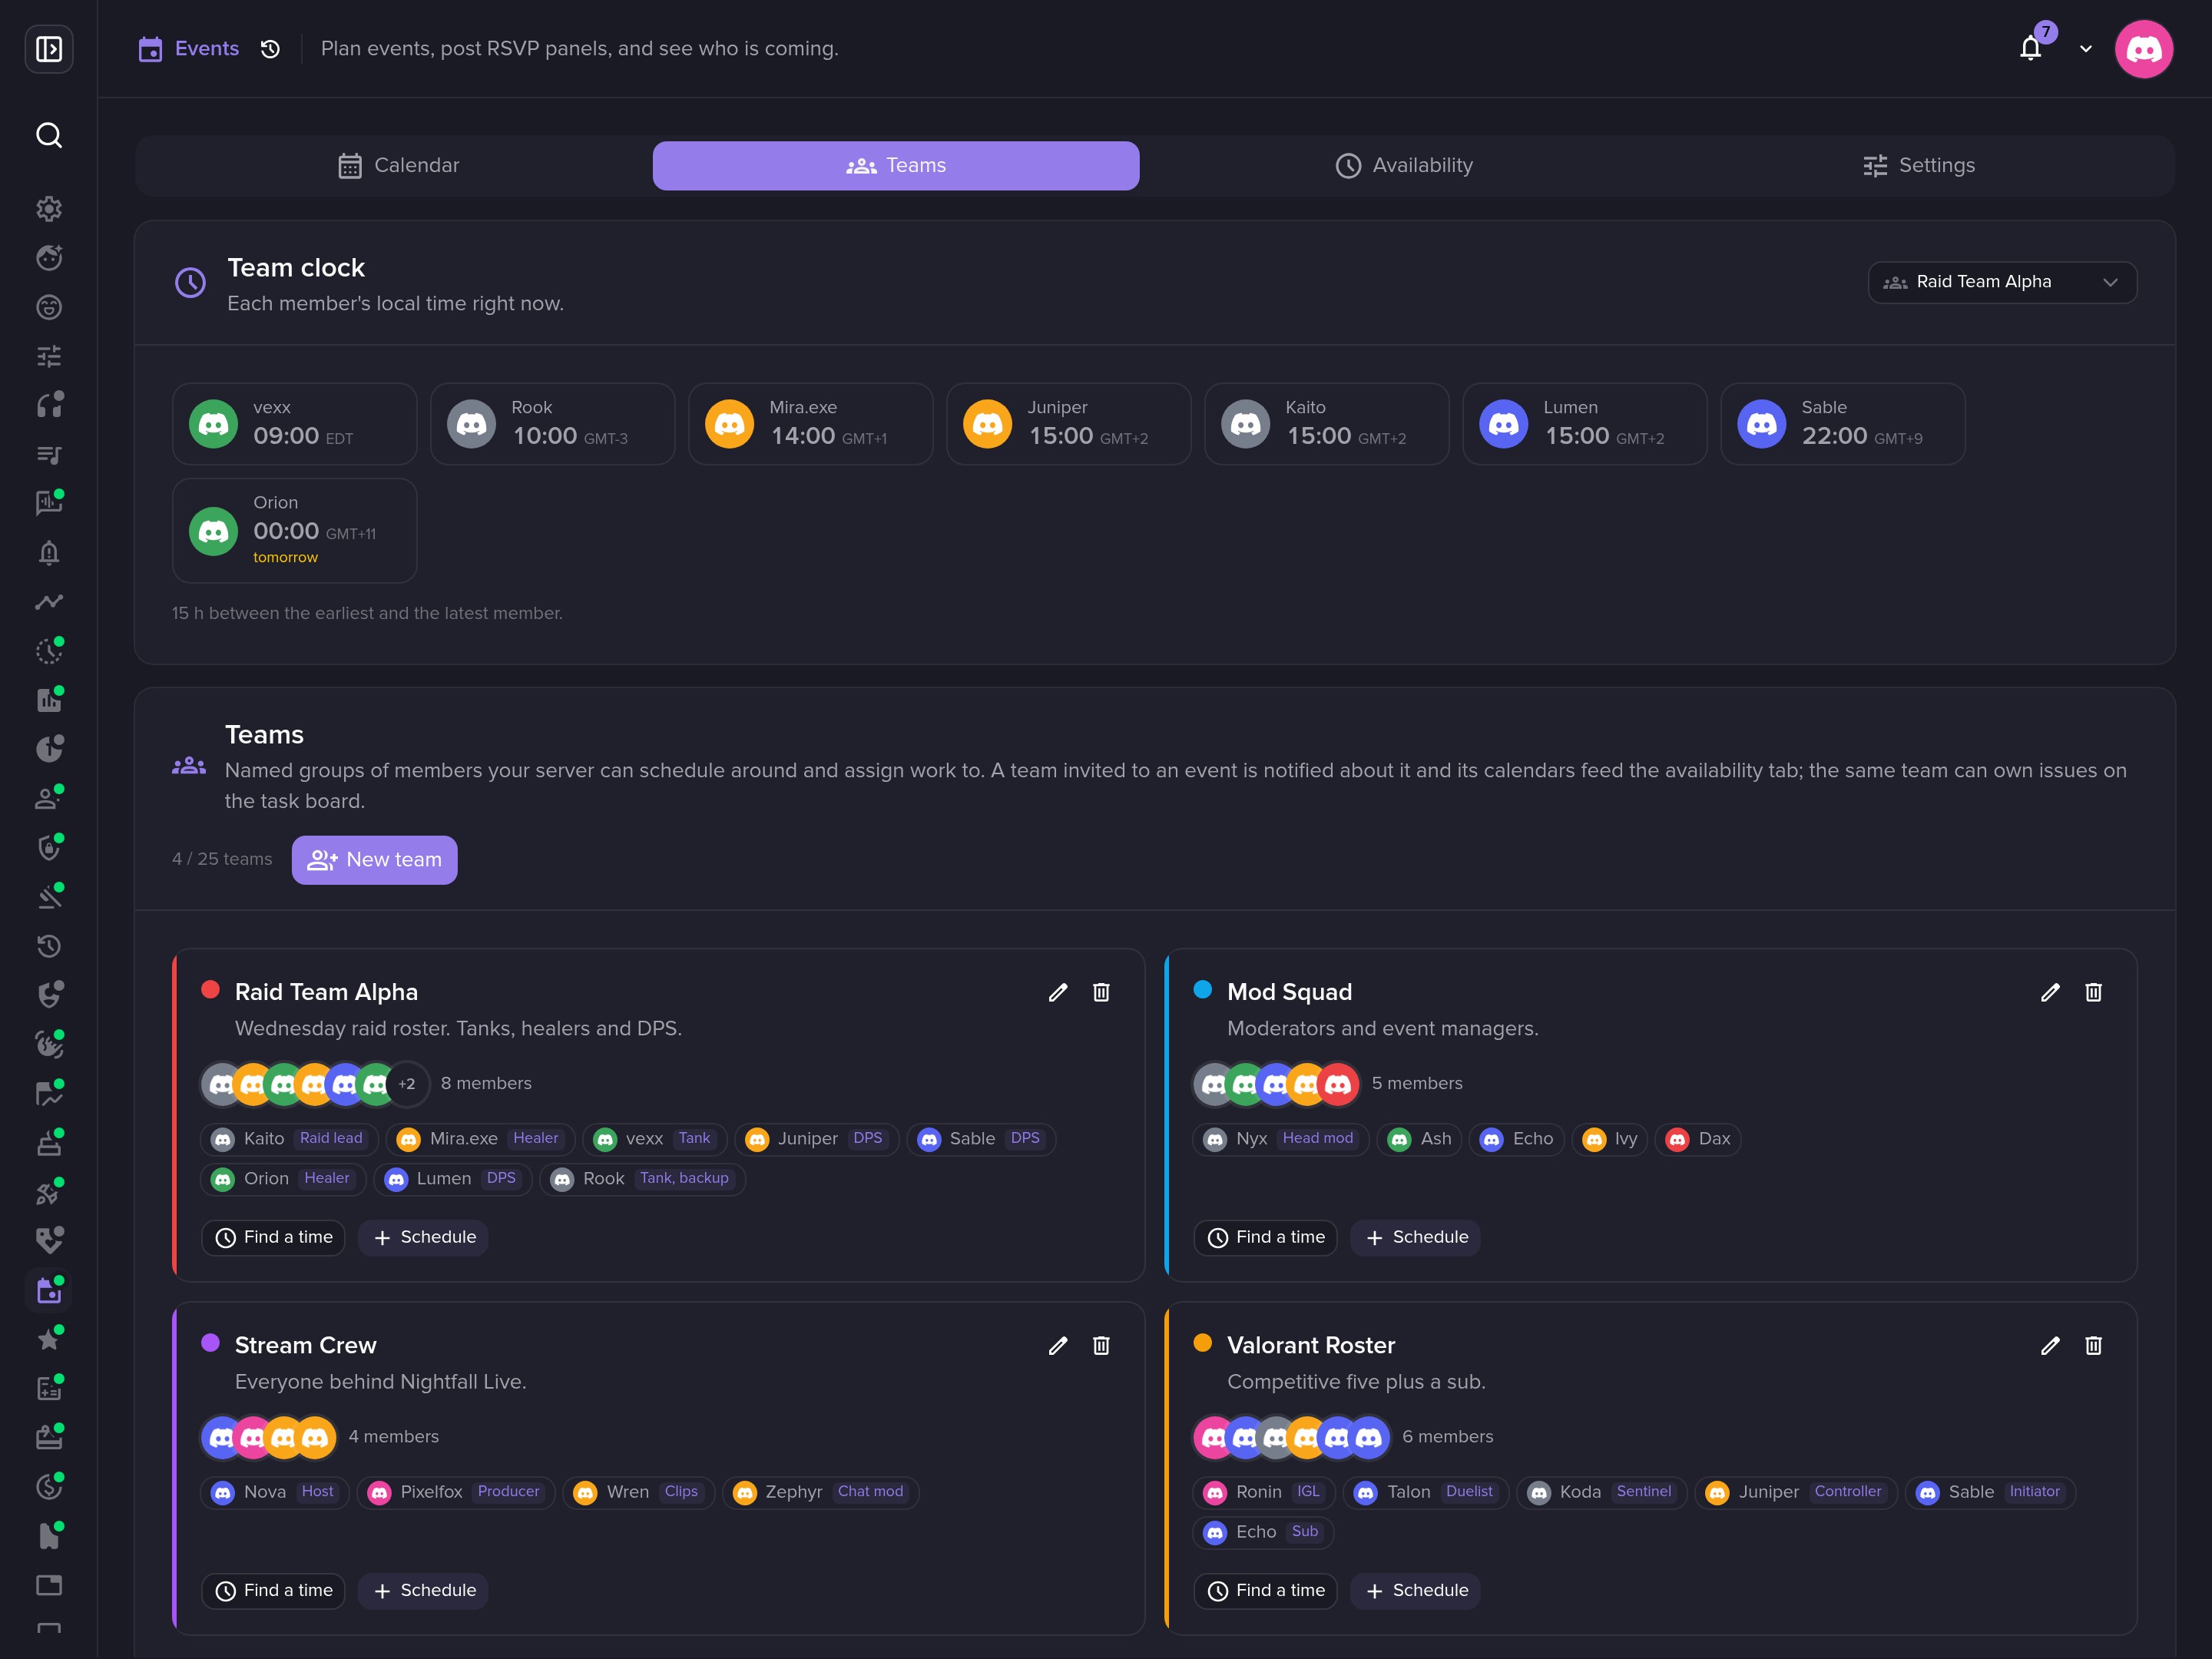Screen dimensions: 2212x1659
Task: Expand the chevron next to notifications
Action: [x=2086, y=49]
